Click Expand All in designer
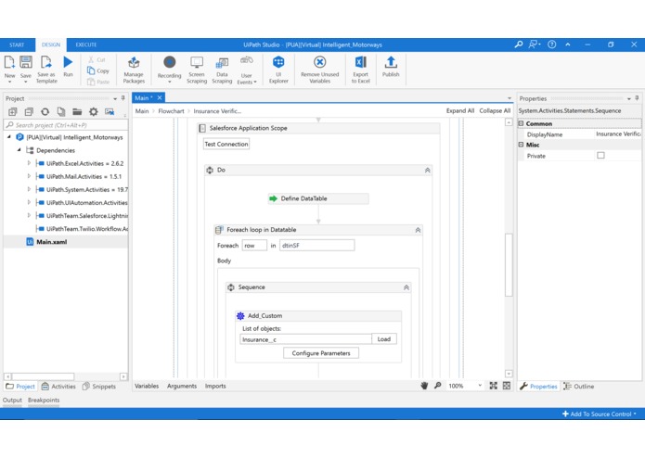The width and height of the screenshot is (645, 458). pyautogui.click(x=460, y=111)
